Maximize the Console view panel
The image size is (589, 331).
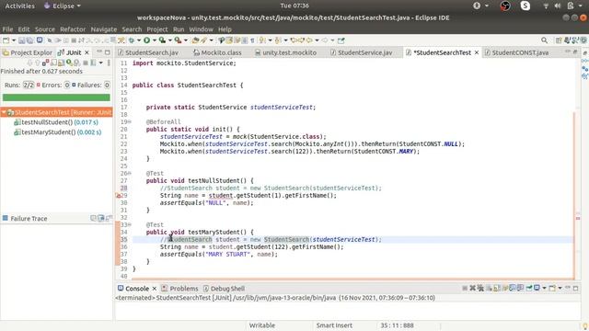point(575,288)
